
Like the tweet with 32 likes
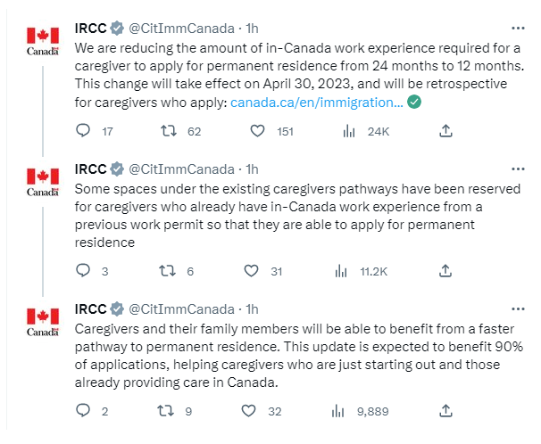pyautogui.click(x=248, y=411)
